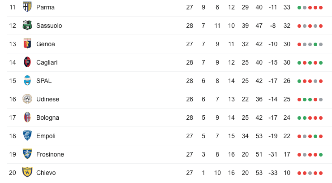
Task: Click the Empoli club crest icon
Action: [27, 136]
